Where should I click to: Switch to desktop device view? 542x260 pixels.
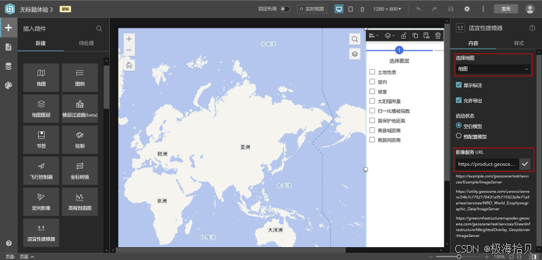[x=339, y=9]
